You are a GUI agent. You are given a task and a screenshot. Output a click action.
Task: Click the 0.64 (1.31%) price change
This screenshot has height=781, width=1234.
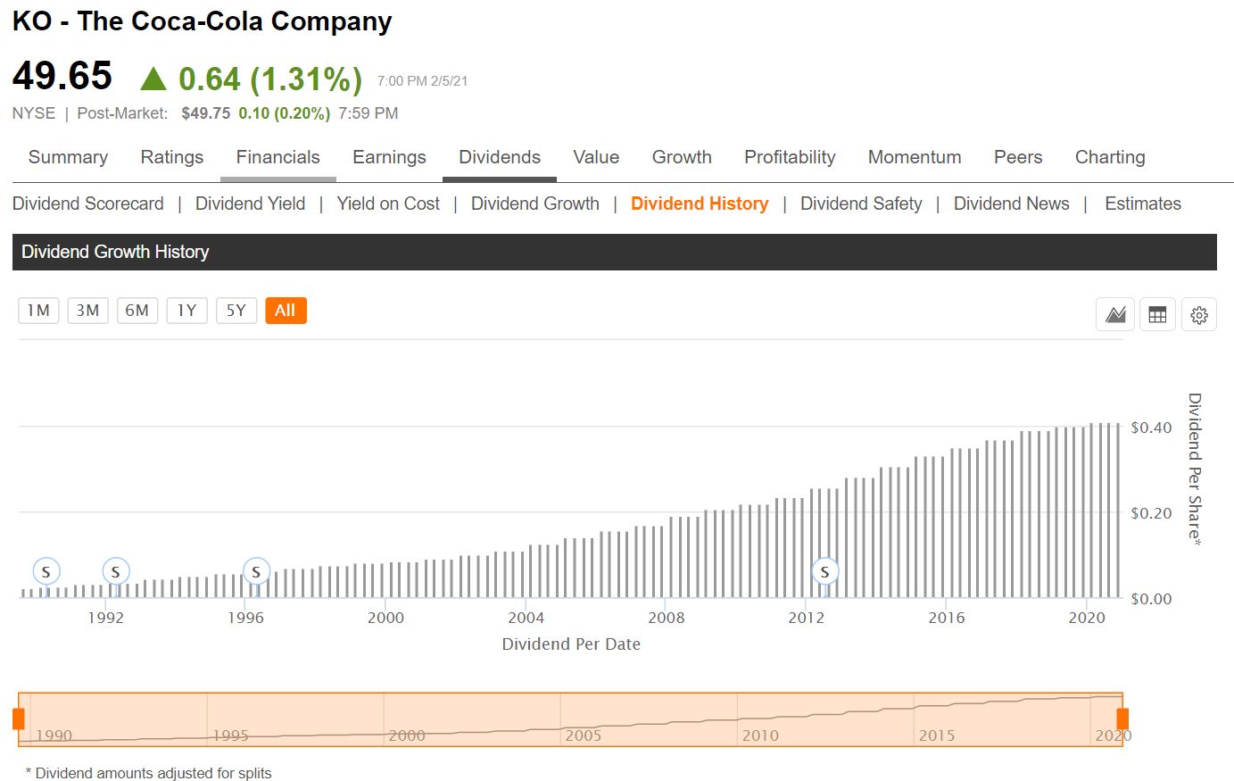pyautogui.click(x=270, y=79)
